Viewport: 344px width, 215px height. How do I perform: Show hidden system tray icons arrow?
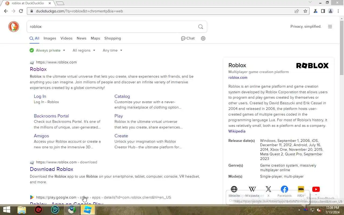click(299, 210)
